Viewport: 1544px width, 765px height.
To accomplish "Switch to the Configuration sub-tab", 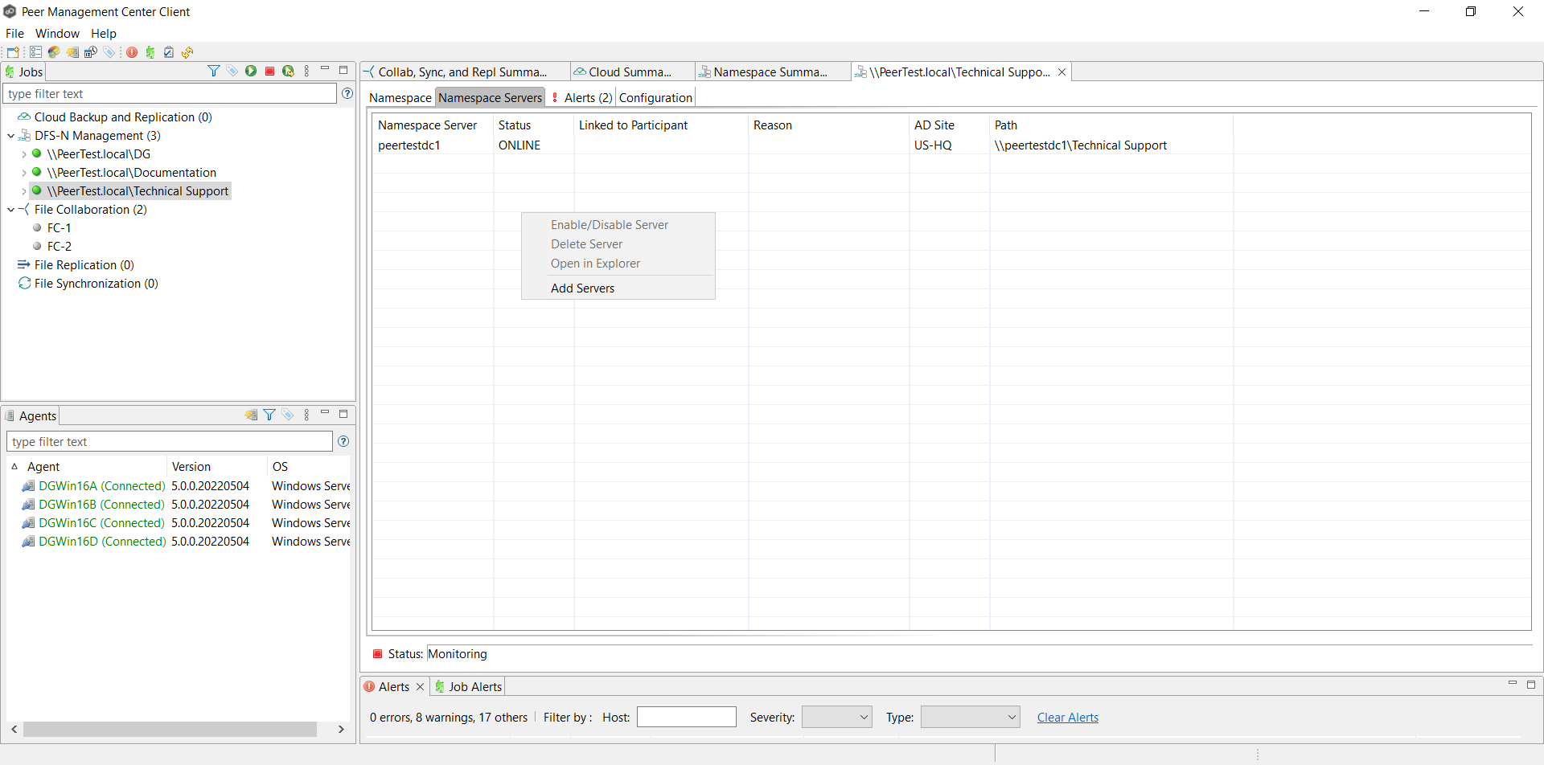I will click(655, 97).
